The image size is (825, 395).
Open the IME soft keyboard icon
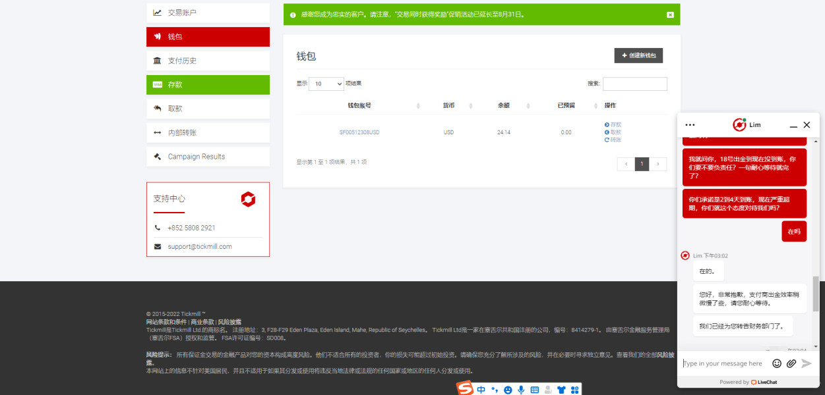[535, 390]
